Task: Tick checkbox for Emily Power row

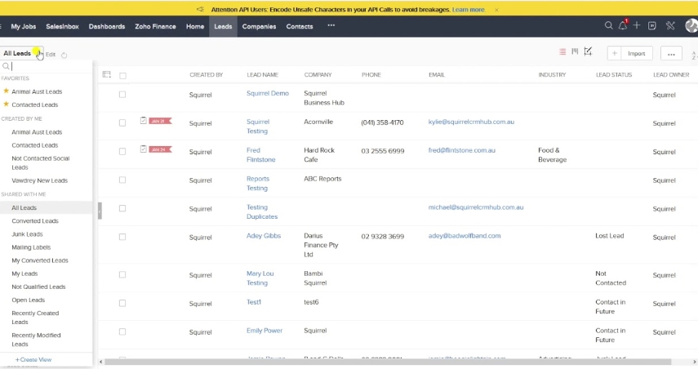Action: pyautogui.click(x=122, y=331)
